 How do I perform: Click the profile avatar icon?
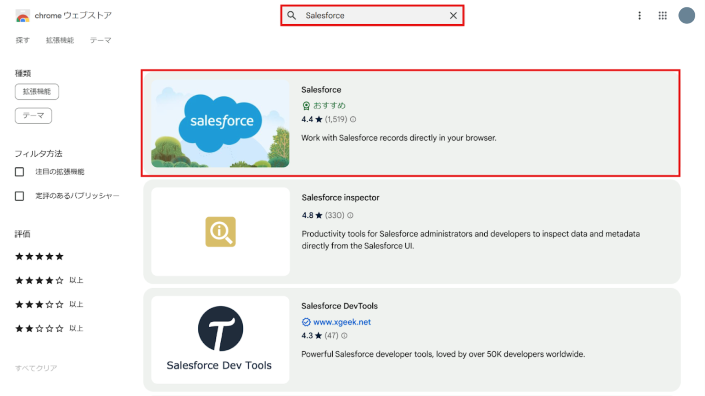pyautogui.click(x=687, y=15)
